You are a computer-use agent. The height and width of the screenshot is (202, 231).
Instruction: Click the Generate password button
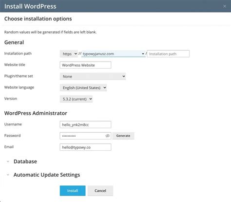pos(123,136)
